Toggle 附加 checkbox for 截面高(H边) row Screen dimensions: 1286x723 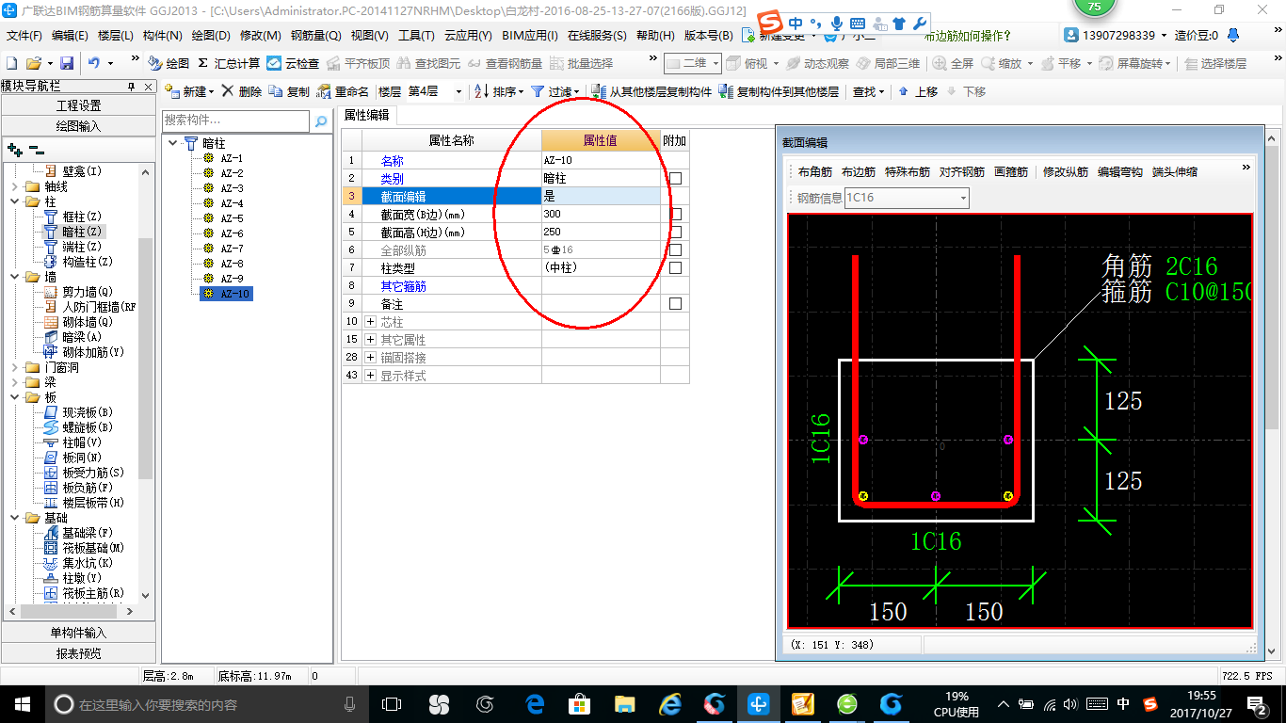pos(675,232)
